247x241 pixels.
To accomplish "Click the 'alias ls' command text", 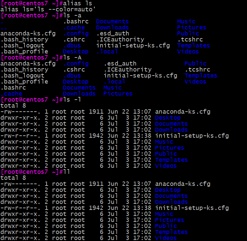I will (x=77, y=3).
